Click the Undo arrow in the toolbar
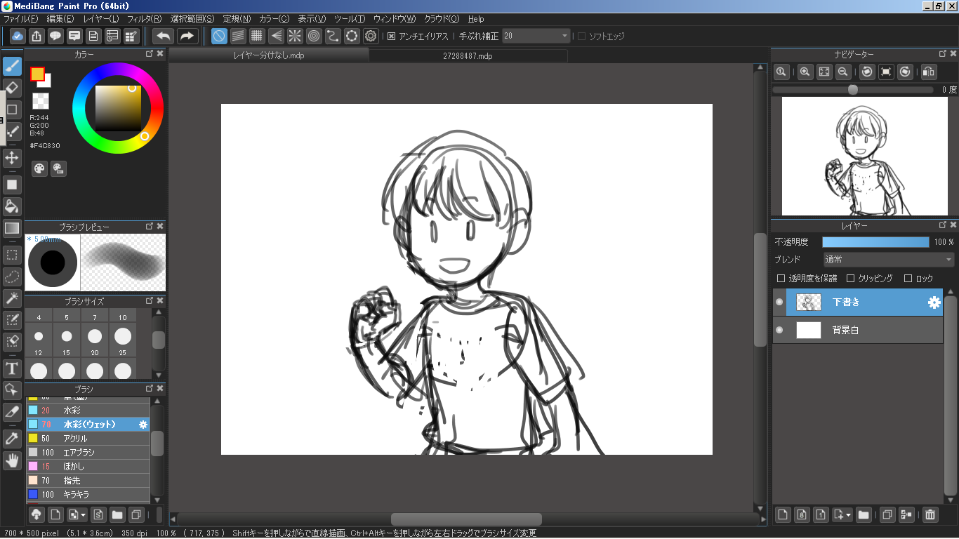The image size is (959, 539). point(164,36)
